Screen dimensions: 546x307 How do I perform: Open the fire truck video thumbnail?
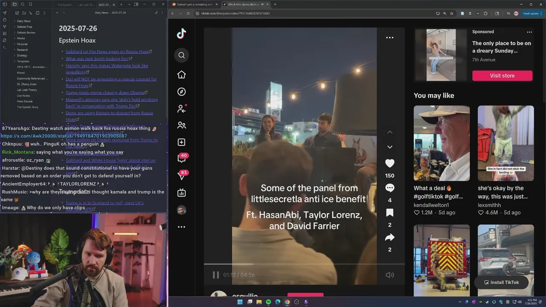(x=441, y=260)
